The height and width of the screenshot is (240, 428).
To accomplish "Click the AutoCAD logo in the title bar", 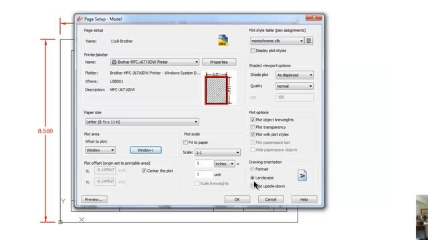I will [x=80, y=19].
